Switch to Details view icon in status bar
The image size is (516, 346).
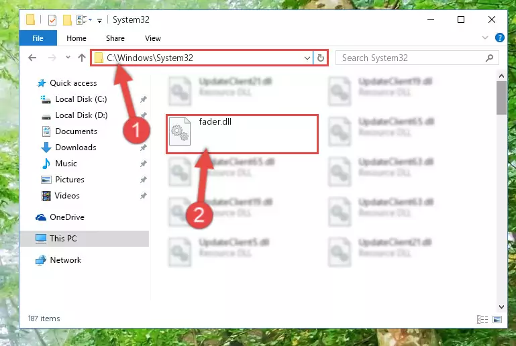click(x=482, y=319)
